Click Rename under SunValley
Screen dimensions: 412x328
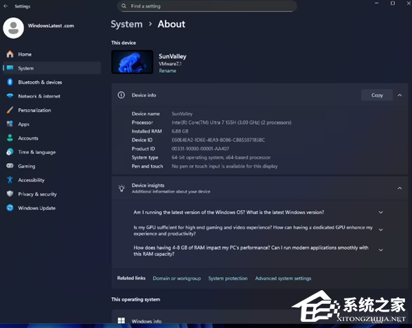[x=168, y=71]
